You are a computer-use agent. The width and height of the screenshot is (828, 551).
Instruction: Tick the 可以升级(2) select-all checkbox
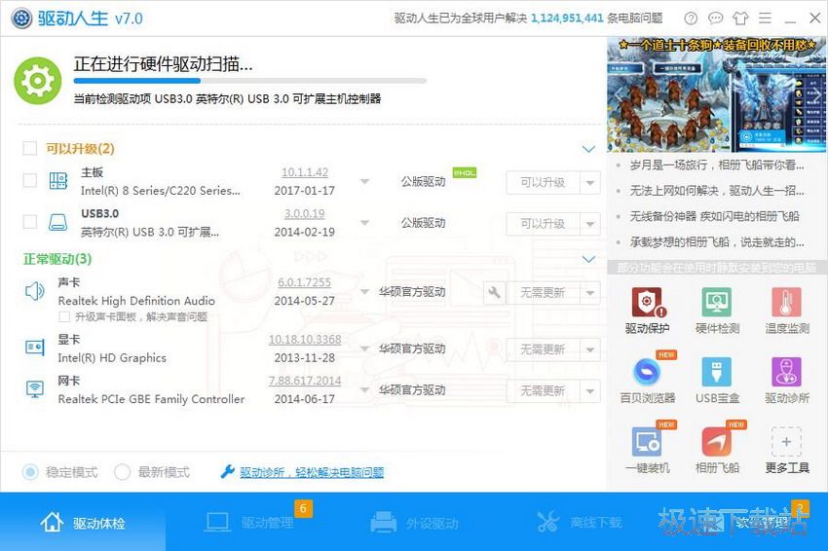tap(30, 148)
